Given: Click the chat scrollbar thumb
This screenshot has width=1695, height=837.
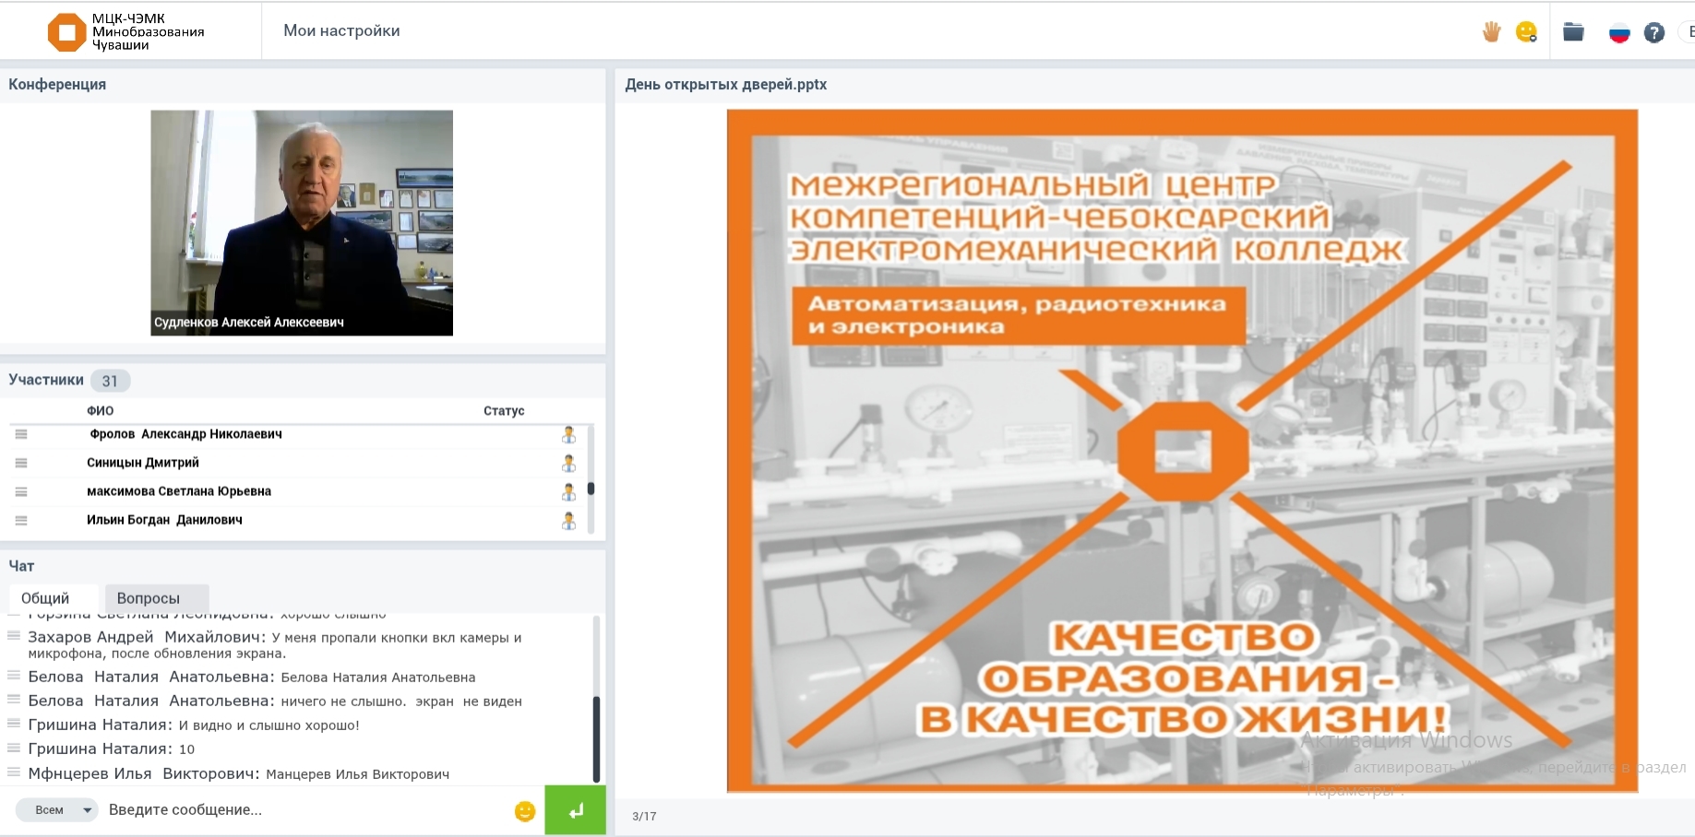Looking at the screenshot, I should tap(596, 739).
